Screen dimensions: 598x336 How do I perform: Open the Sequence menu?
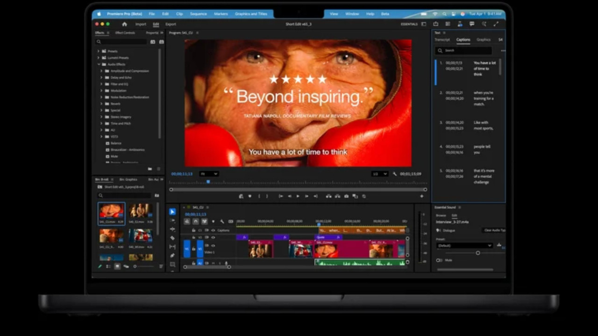coord(198,14)
